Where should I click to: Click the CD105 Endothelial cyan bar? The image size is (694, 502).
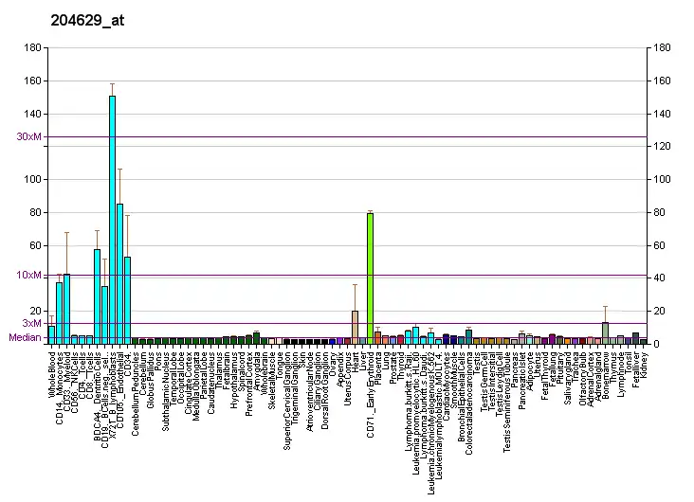pos(119,273)
